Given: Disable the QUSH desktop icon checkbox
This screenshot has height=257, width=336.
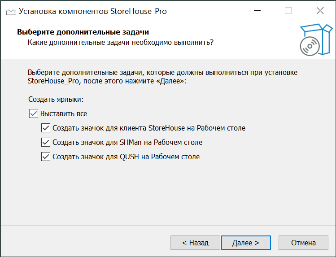Looking at the screenshot, I should click(45, 157).
